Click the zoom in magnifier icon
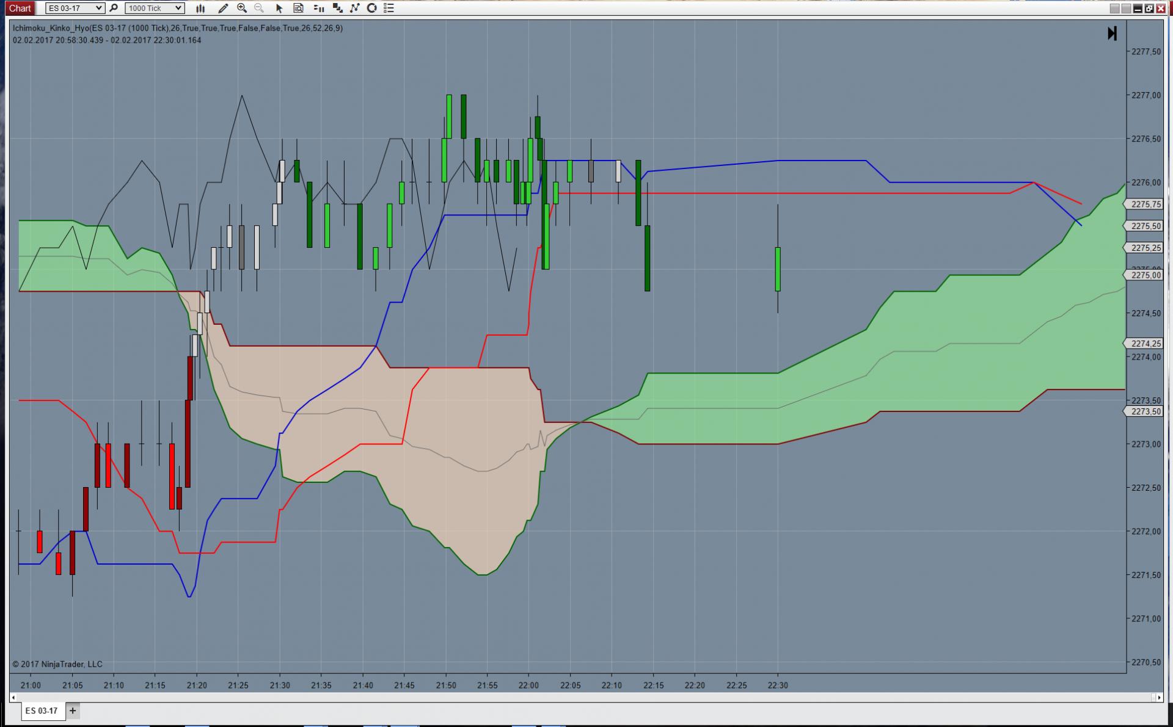The width and height of the screenshot is (1173, 727). click(242, 8)
